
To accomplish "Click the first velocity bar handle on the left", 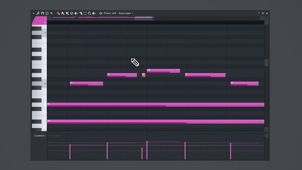I will [x=70, y=145].
